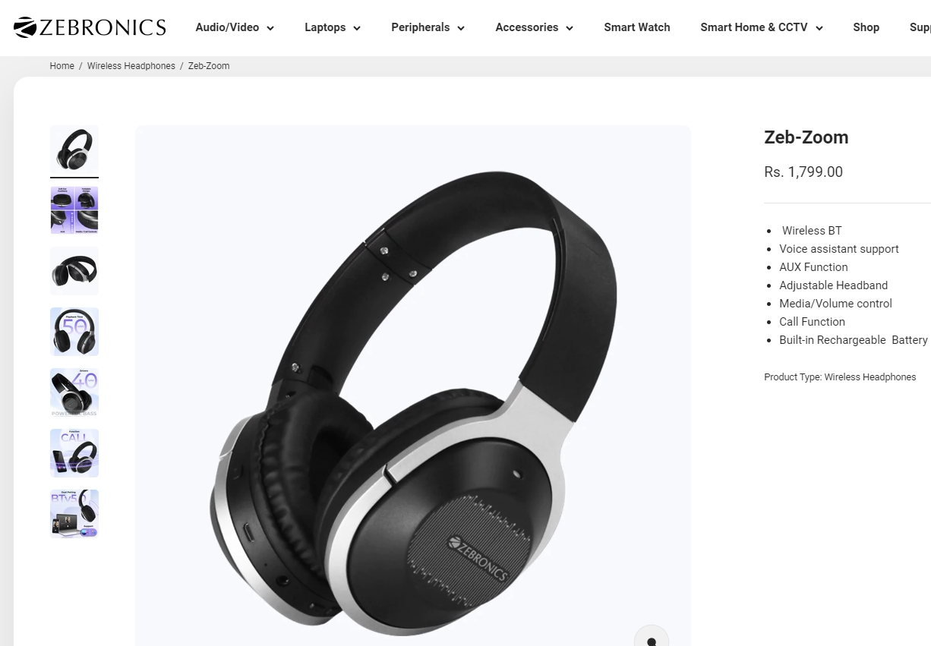View the 40mm powerful bass thumbnail
931x646 pixels.
pos(74,392)
